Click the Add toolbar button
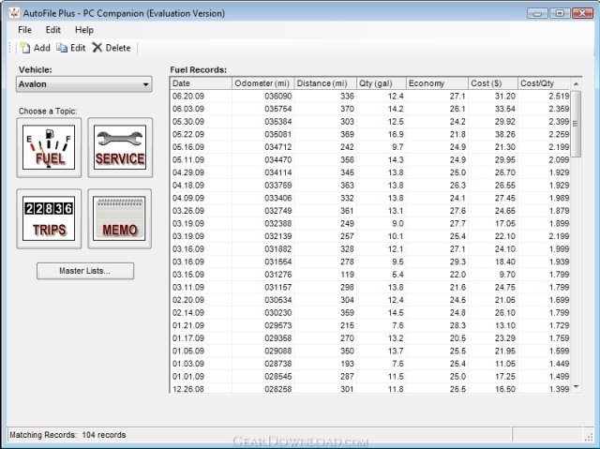600x449 pixels. point(36,48)
